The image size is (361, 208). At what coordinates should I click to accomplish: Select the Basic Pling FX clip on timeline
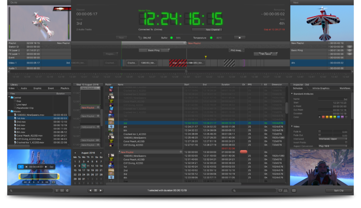click(x=154, y=50)
